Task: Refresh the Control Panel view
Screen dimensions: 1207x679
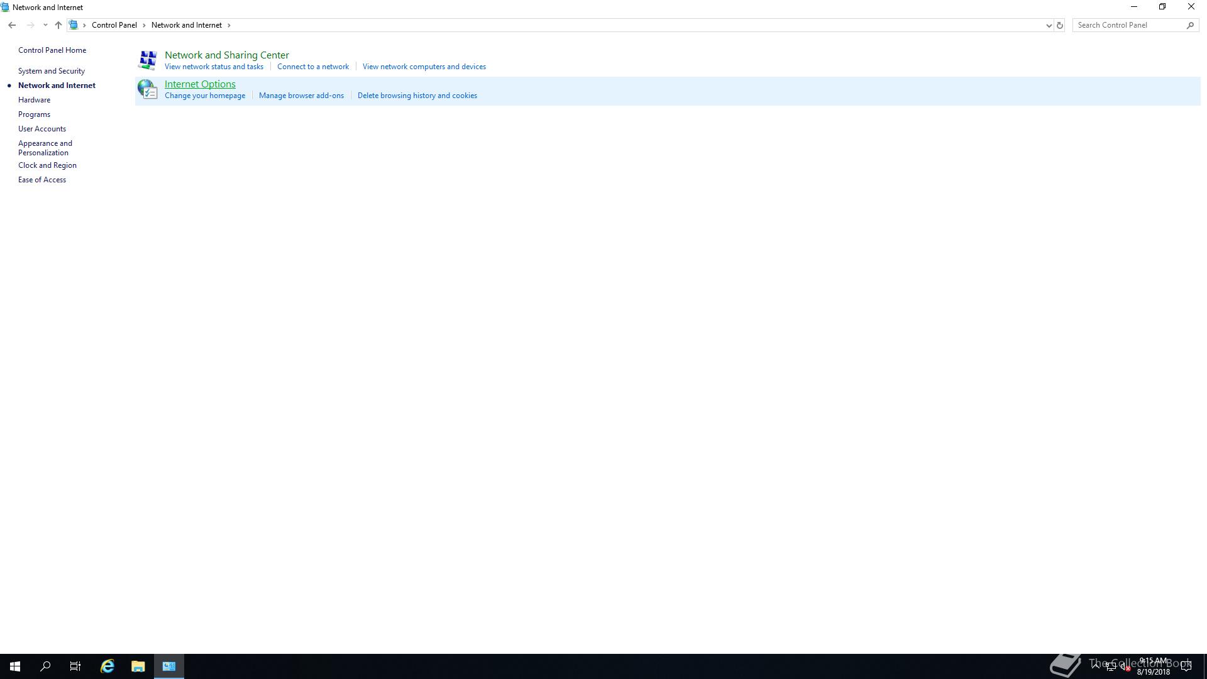Action: click(1059, 25)
